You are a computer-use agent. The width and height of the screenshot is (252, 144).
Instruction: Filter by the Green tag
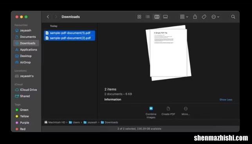pos(26,110)
